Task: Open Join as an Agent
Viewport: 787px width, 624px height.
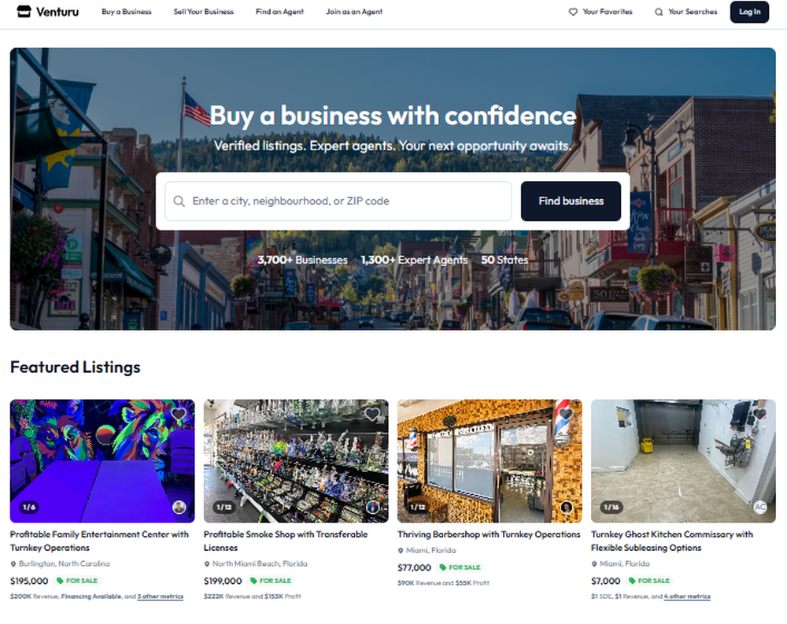Action: tap(354, 12)
